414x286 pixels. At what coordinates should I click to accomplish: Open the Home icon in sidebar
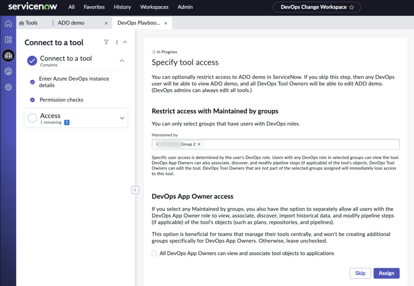point(8,24)
